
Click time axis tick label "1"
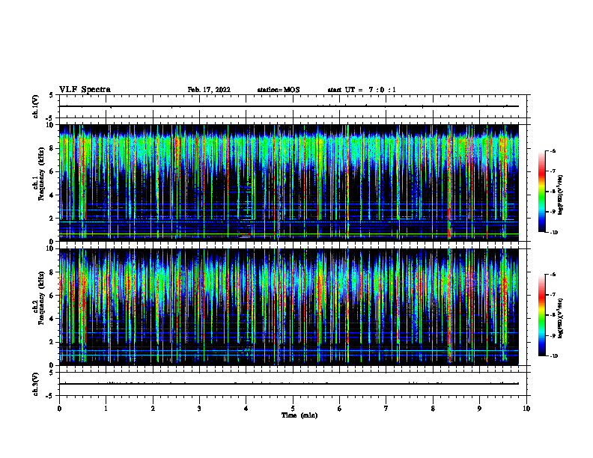106,409
